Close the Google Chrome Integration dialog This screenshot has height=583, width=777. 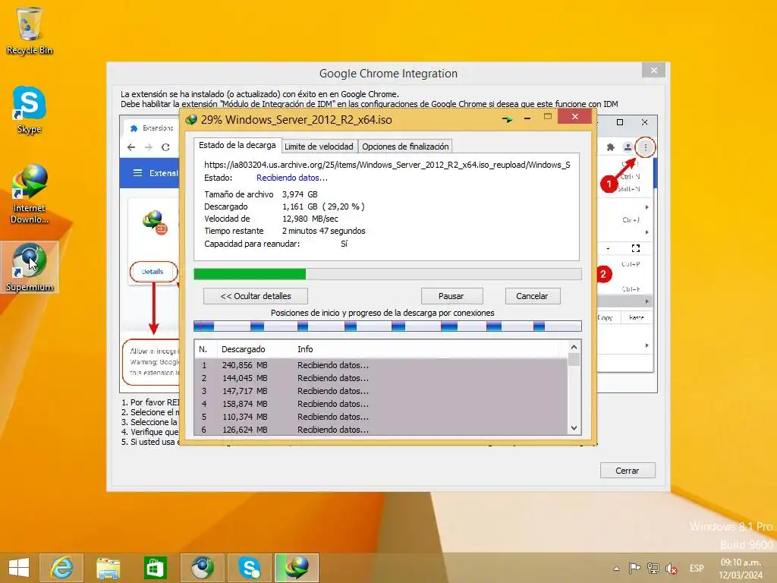653,70
